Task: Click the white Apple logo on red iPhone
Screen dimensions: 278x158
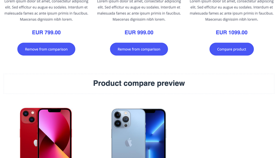Action: click(x=36, y=143)
